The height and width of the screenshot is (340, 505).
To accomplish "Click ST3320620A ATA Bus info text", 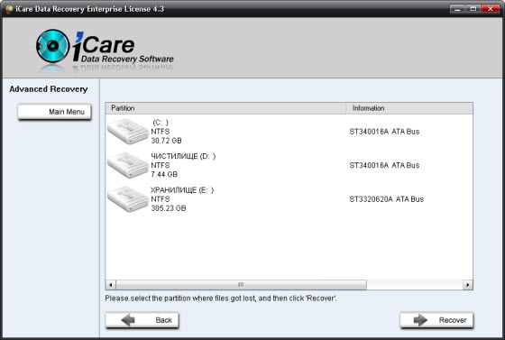I will 387,199.
